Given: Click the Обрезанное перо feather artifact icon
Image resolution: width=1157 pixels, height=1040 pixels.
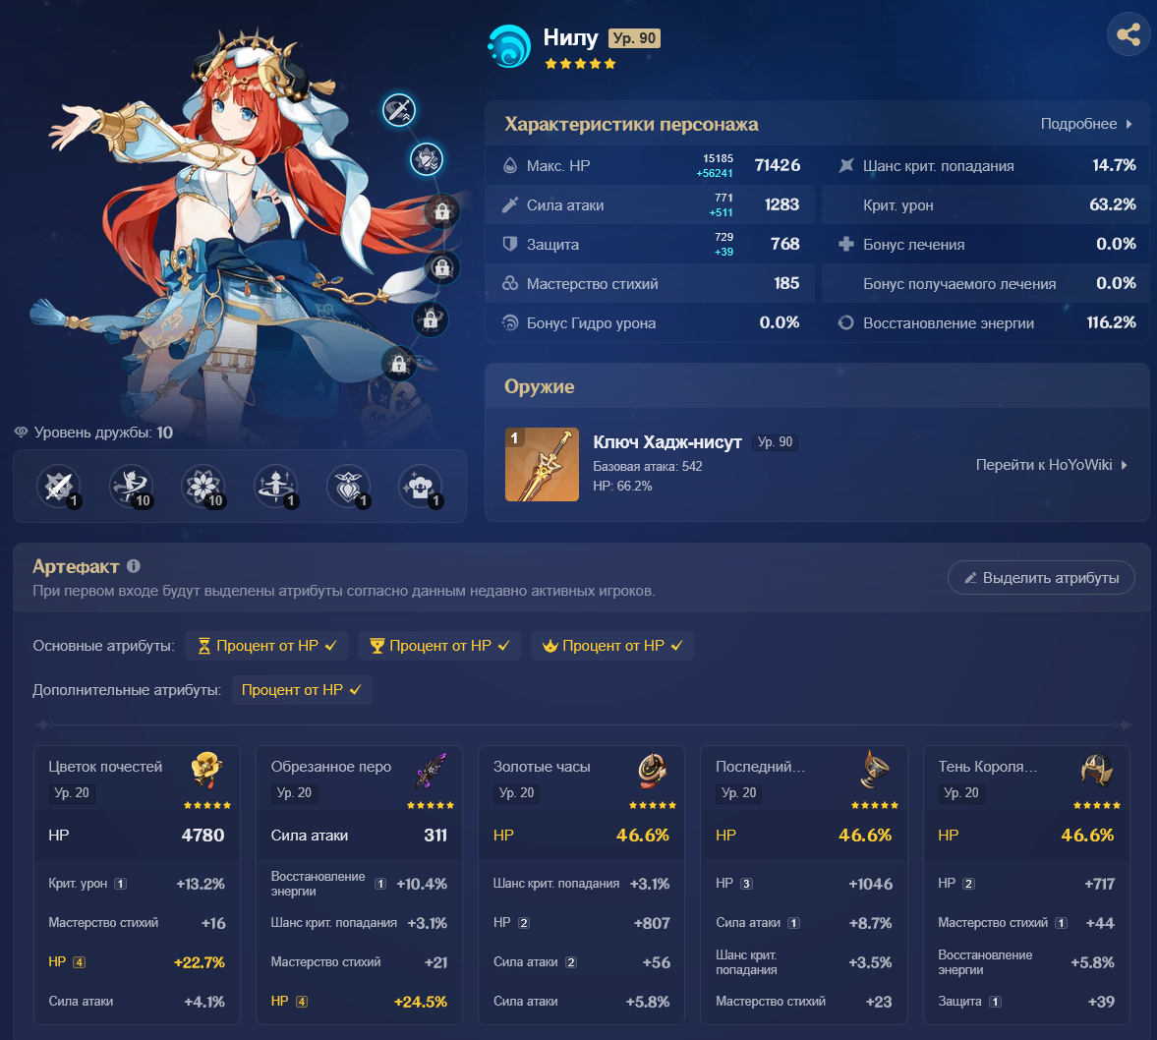Looking at the screenshot, I should [x=431, y=770].
